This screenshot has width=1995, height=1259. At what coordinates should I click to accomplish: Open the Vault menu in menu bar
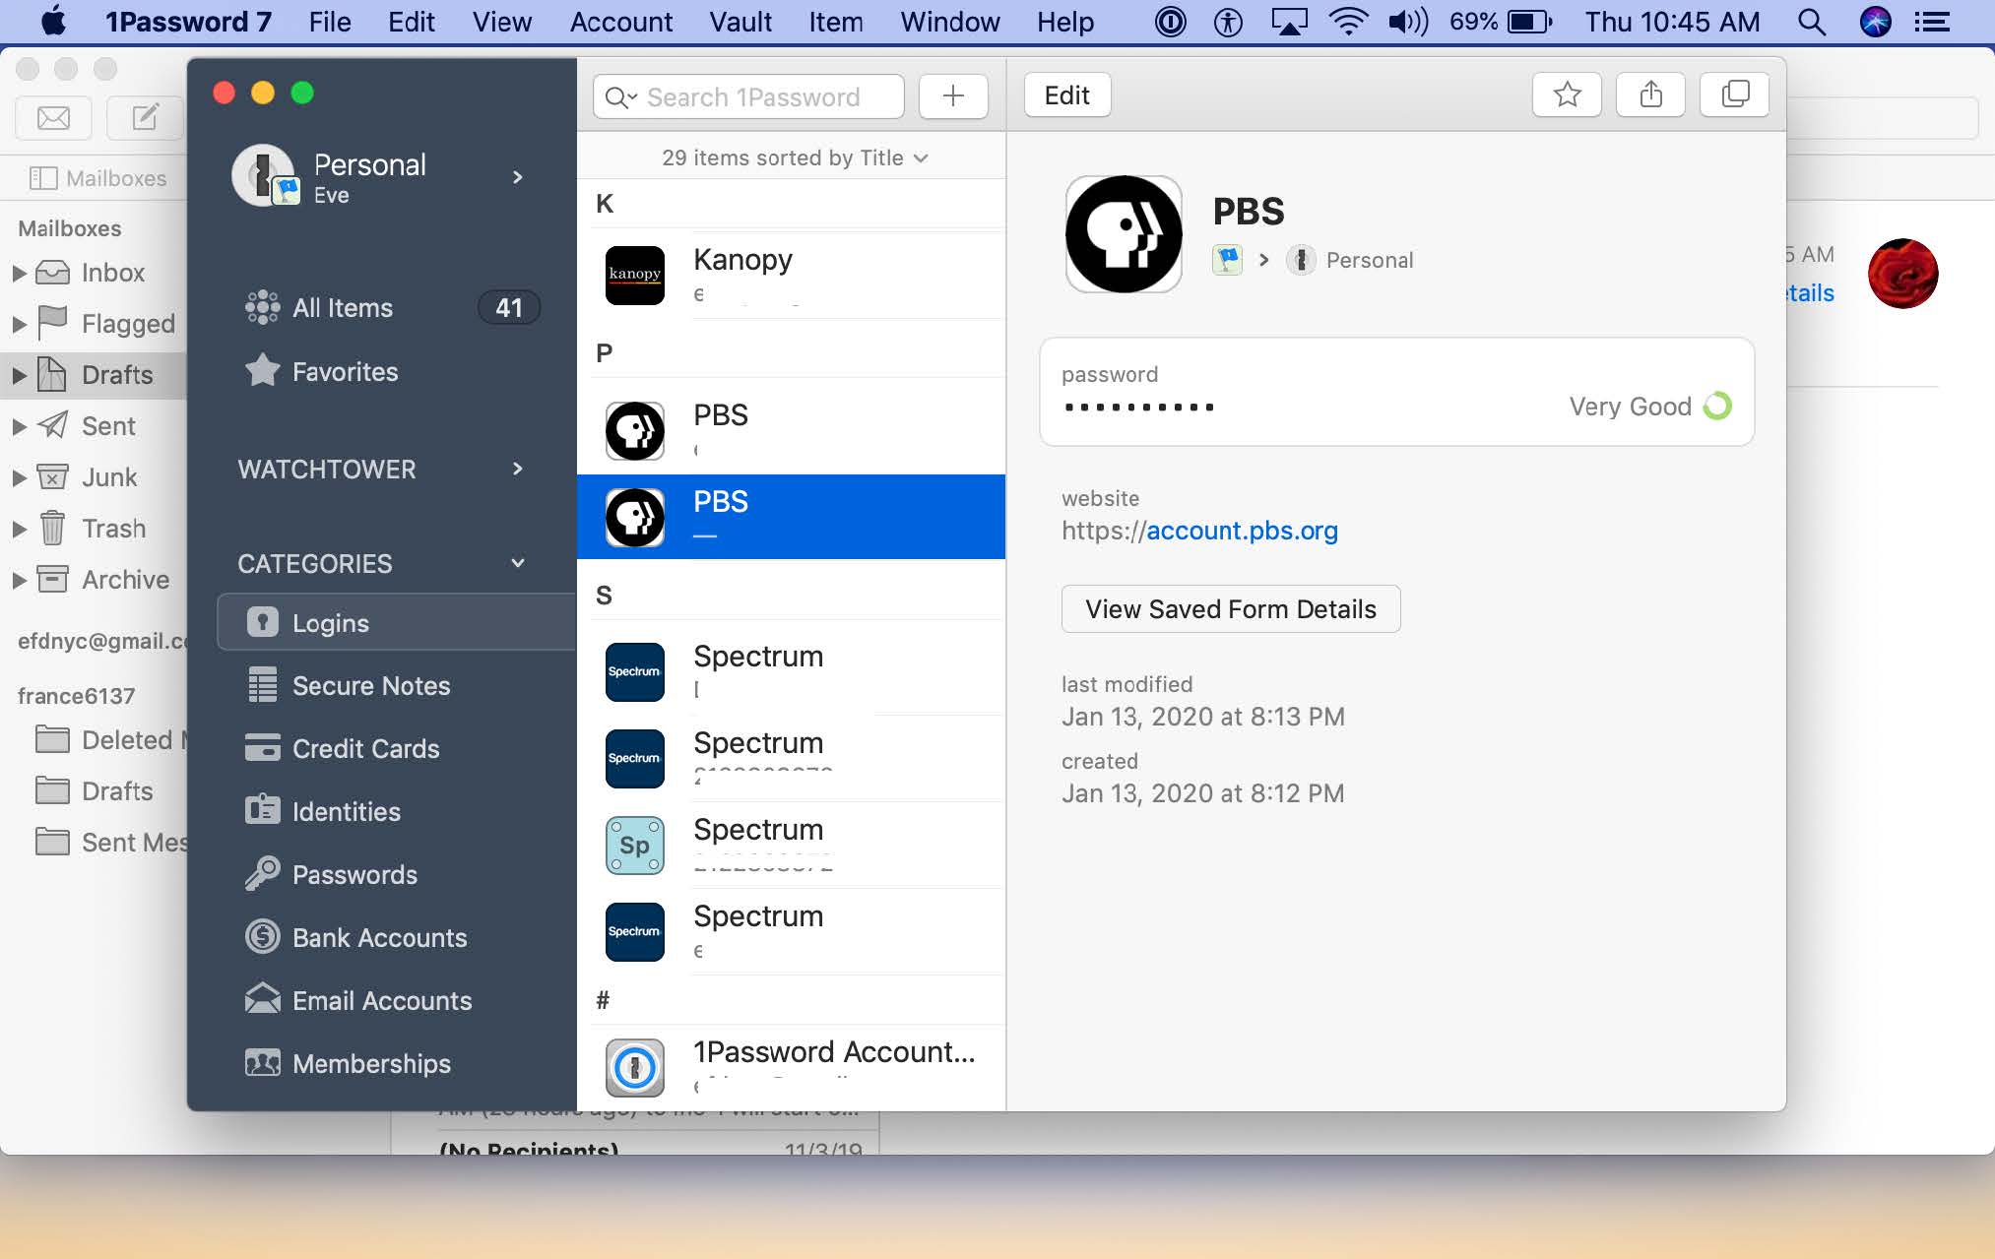click(739, 21)
